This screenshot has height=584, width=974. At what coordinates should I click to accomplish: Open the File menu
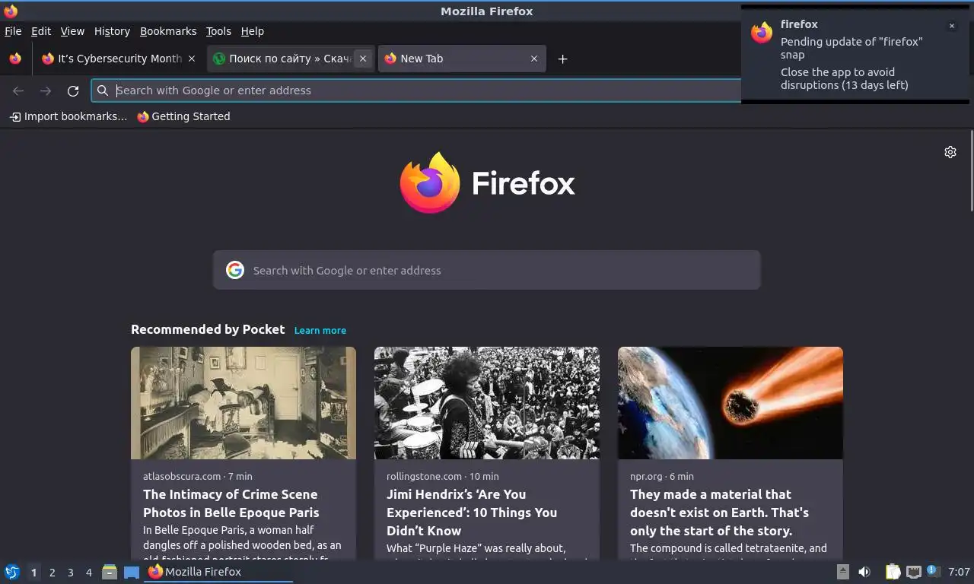click(x=13, y=31)
